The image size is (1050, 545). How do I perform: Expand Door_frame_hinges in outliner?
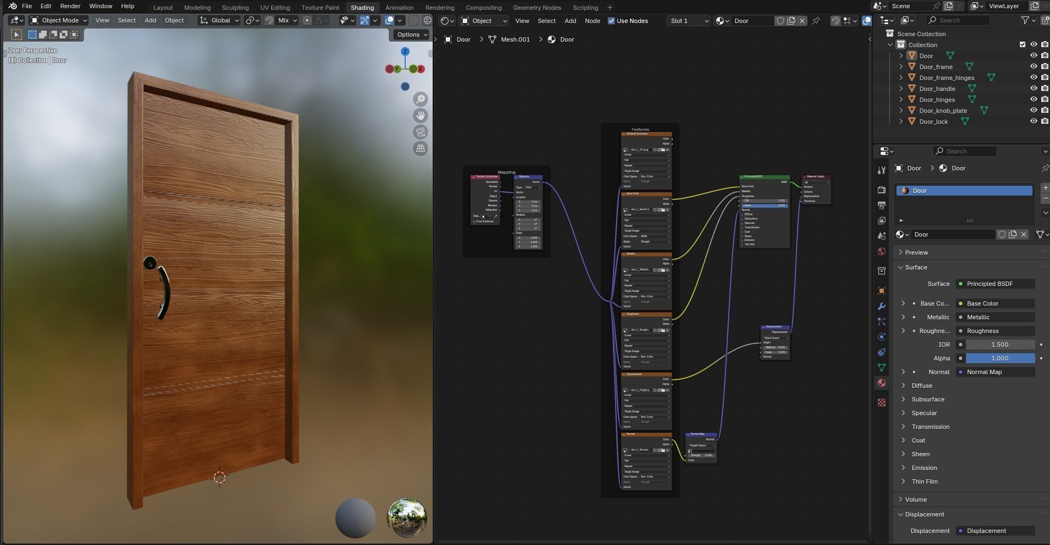(901, 77)
